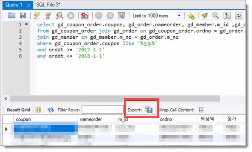Place cursor on '2018-1-1' date string
Image resolution: width=252 pixels, height=152 pixels.
90,56
